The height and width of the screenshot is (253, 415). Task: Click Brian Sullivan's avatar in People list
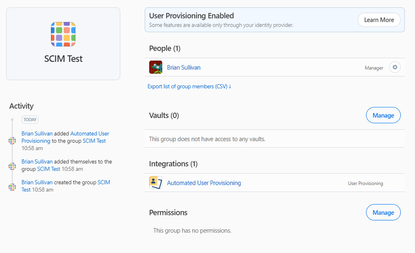pos(156,67)
